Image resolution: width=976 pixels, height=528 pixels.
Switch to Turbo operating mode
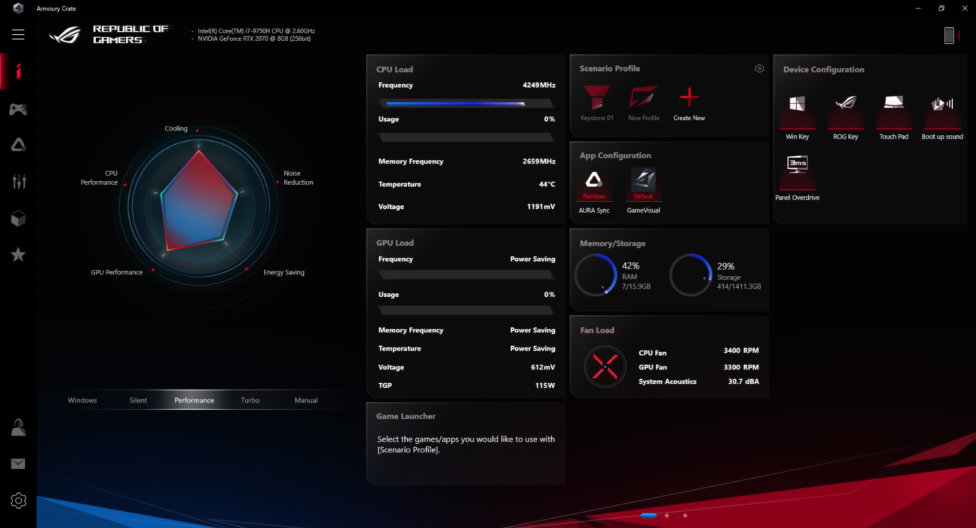pos(250,401)
